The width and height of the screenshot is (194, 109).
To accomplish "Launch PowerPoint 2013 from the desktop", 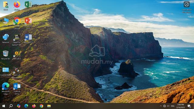I will 28,23.
